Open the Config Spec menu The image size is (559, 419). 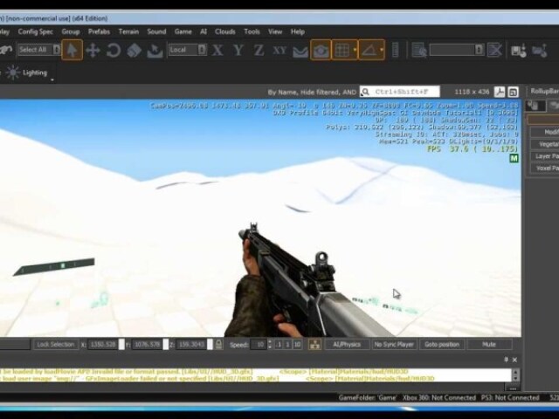36,31
